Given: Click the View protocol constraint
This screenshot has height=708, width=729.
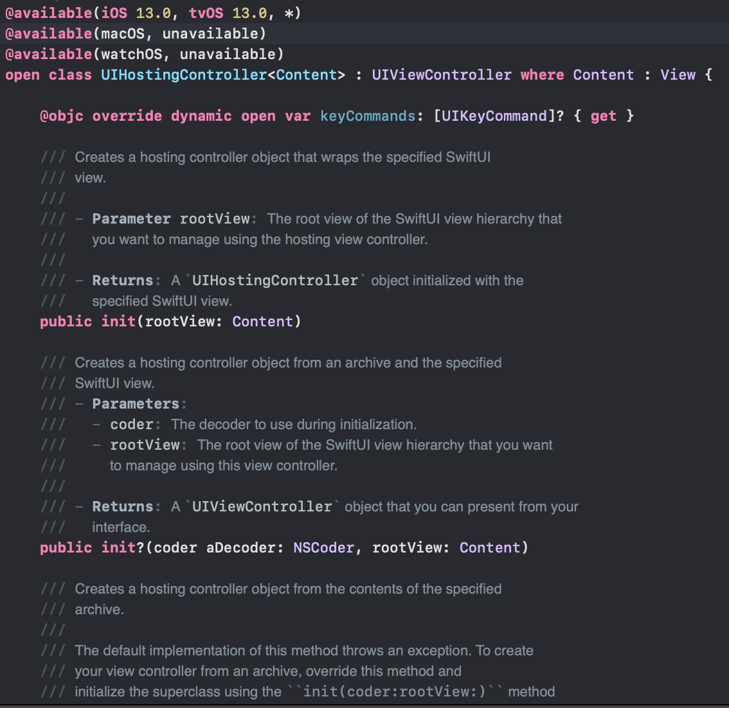Looking at the screenshot, I should tap(678, 75).
